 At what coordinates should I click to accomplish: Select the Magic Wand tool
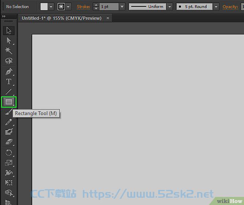click(9, 51)
